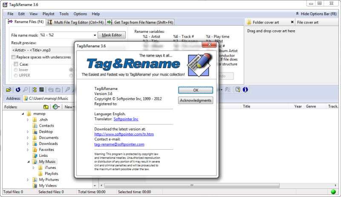Open the Playlist menu
This screenshot has height=197, width=341.
(48, 14)
